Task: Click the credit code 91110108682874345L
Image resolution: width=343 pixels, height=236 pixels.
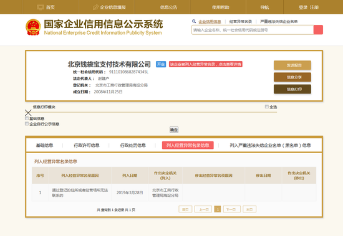Action: pyautogui.click(x=128, y=72)
